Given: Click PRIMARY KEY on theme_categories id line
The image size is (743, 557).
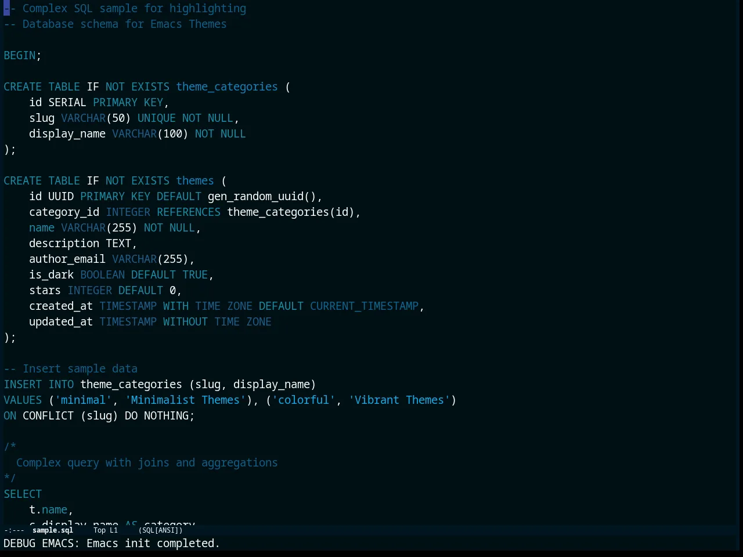Looking at the screenshot, I should 128,103.
